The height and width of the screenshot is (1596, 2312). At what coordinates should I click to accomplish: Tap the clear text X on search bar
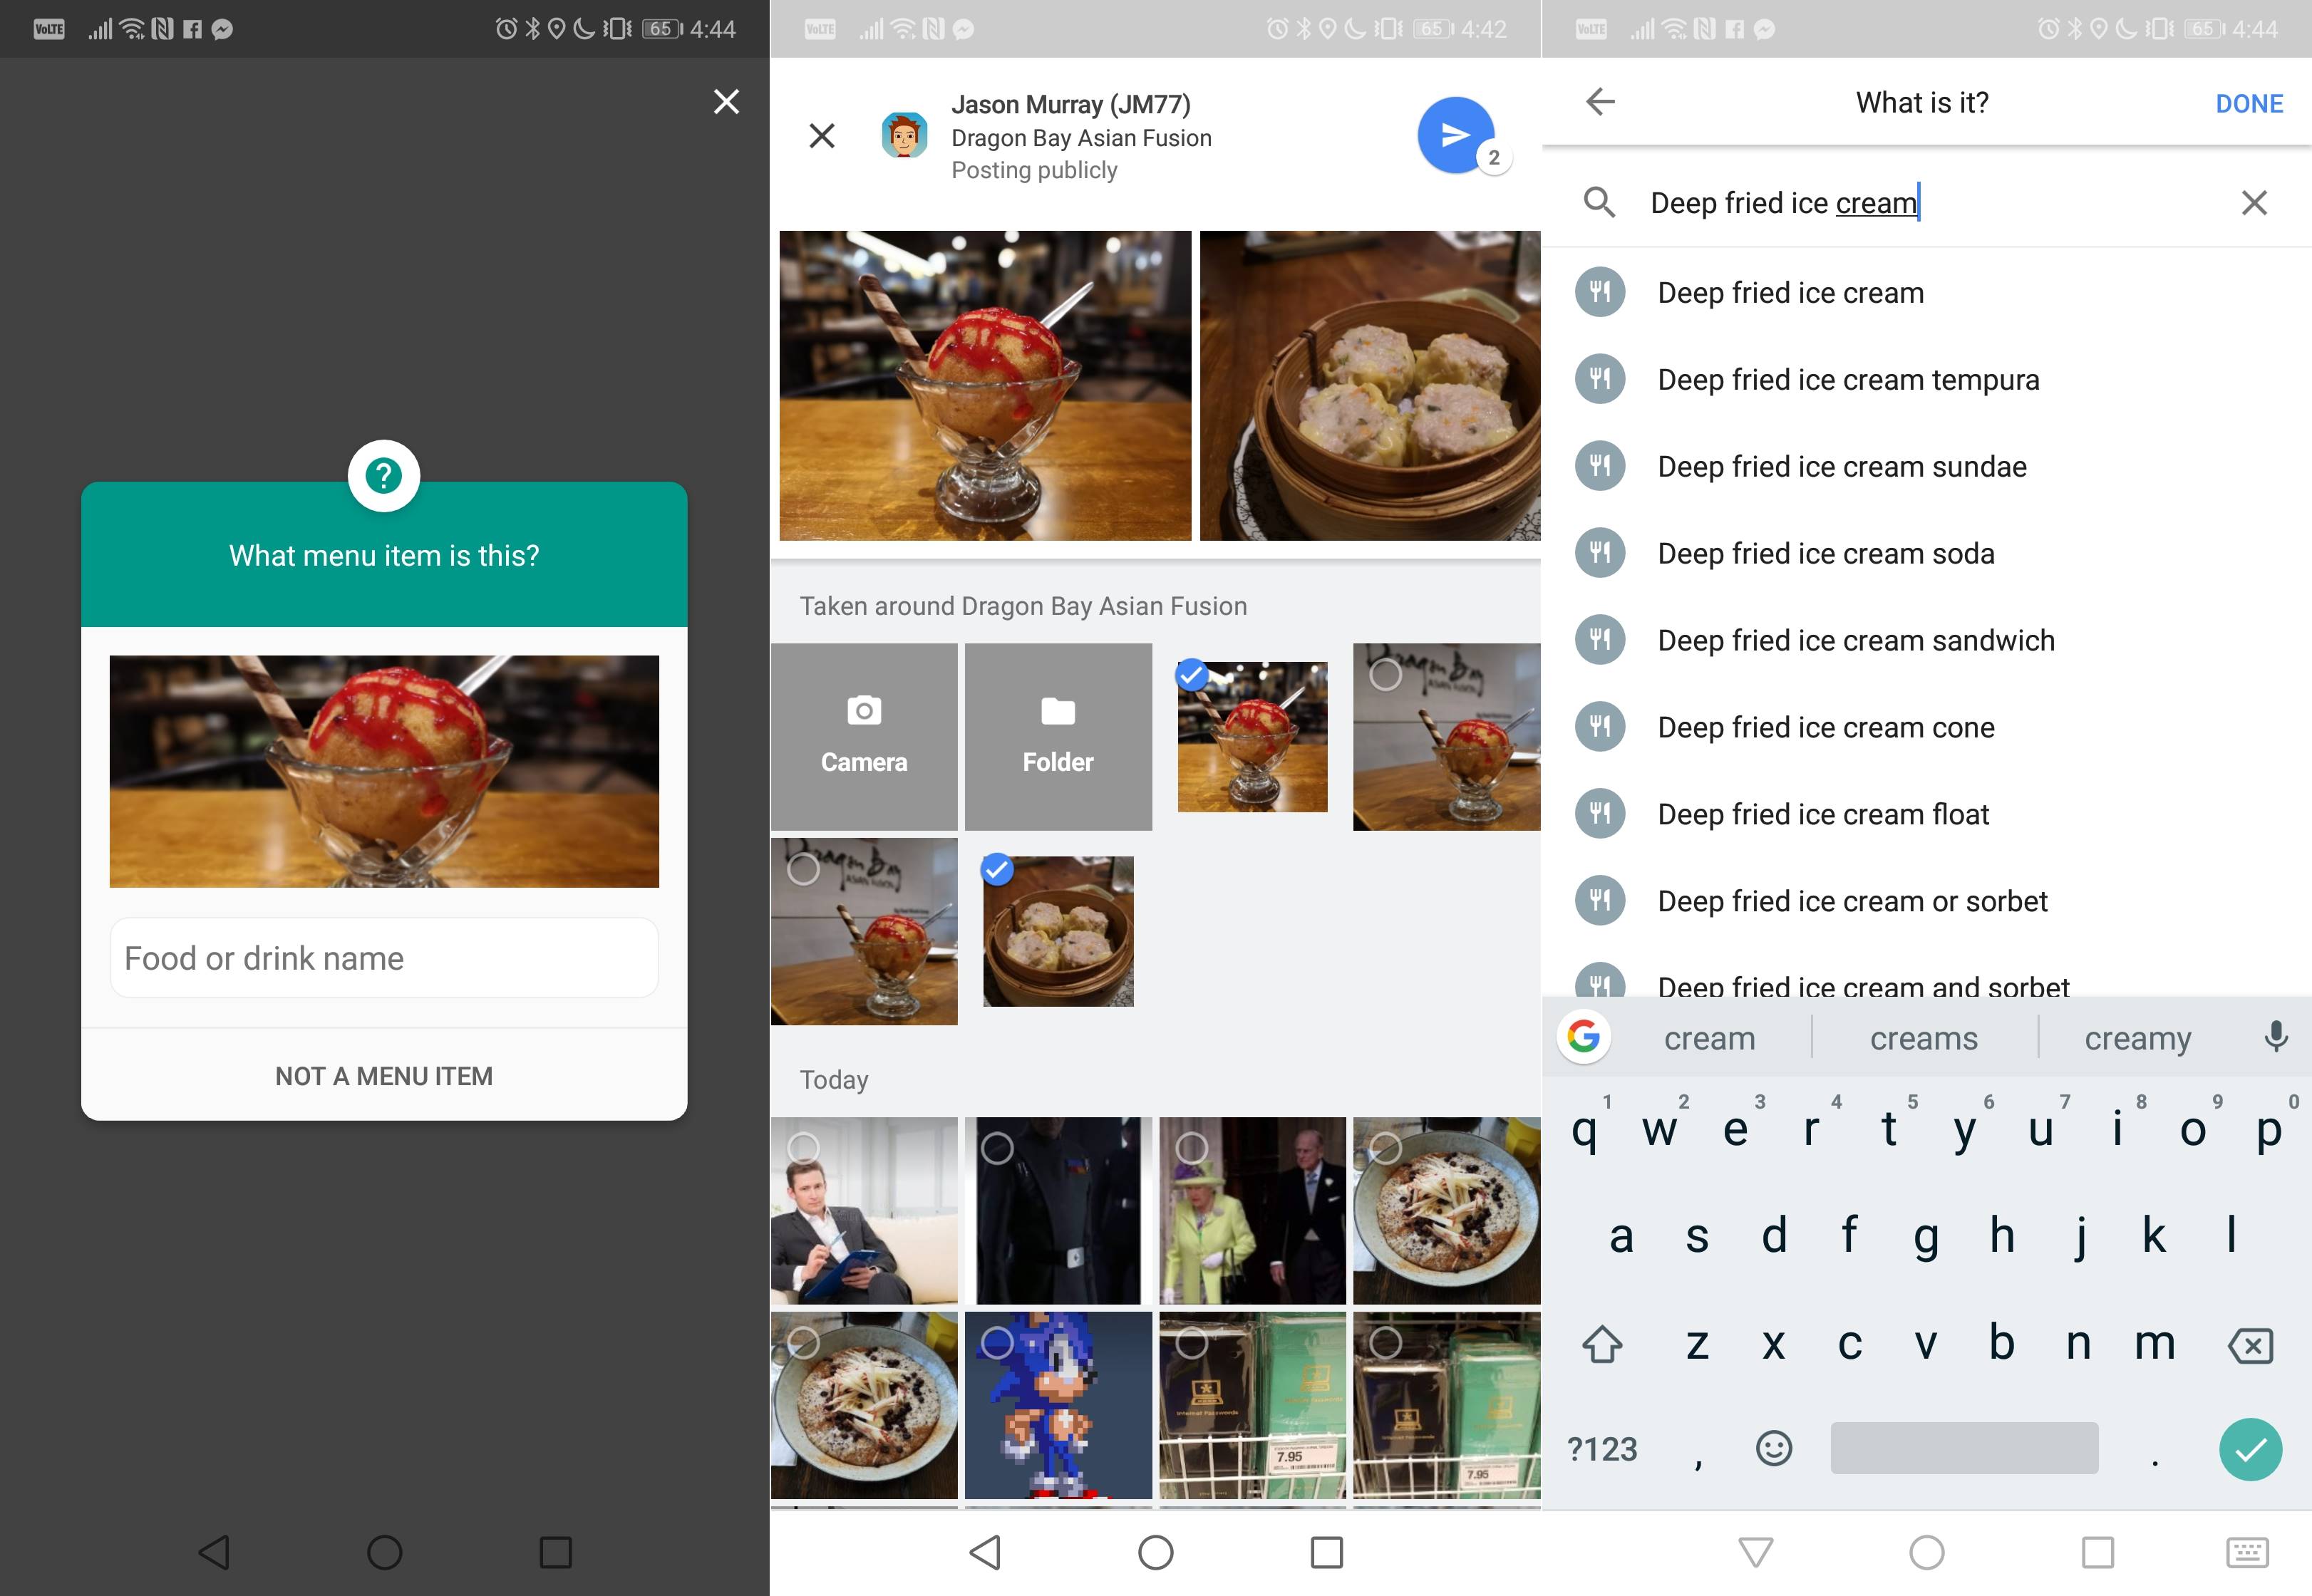pyautogui.click(x=2254, y=202)
